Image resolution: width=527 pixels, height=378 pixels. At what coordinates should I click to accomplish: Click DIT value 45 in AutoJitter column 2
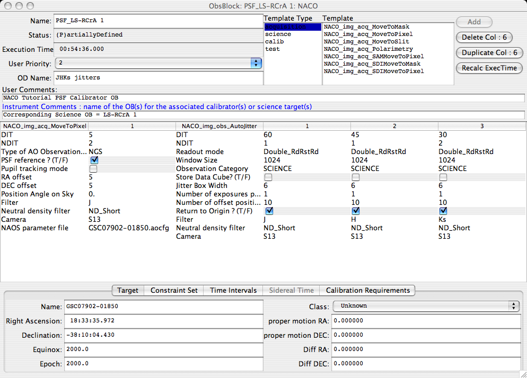(355, 134)
